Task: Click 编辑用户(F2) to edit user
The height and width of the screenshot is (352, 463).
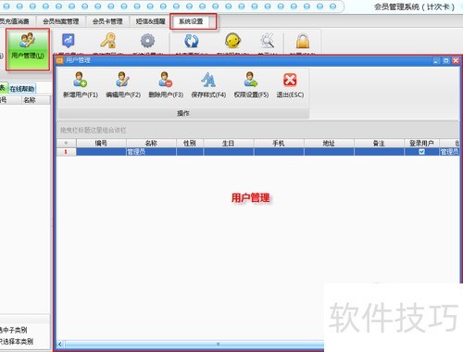Action: coord(123,84)
